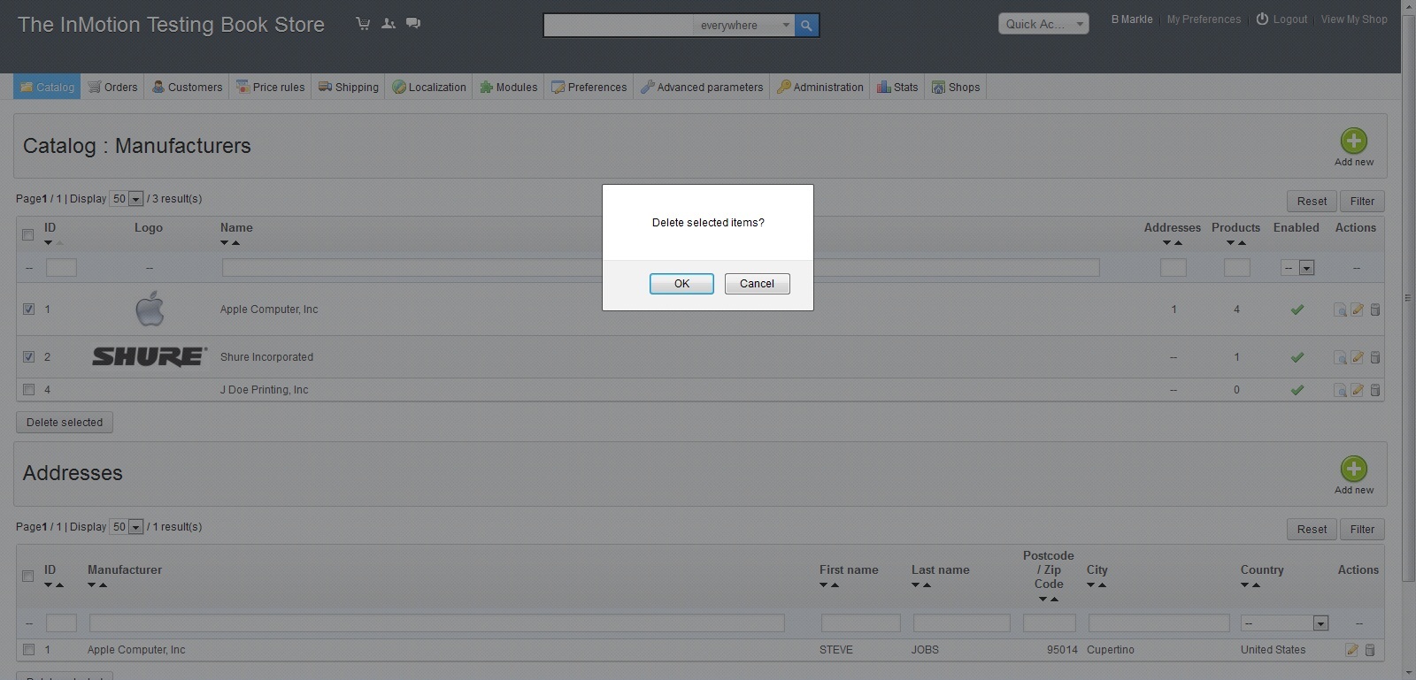Cancel the delete confirmation dialog

click(757, 284)
